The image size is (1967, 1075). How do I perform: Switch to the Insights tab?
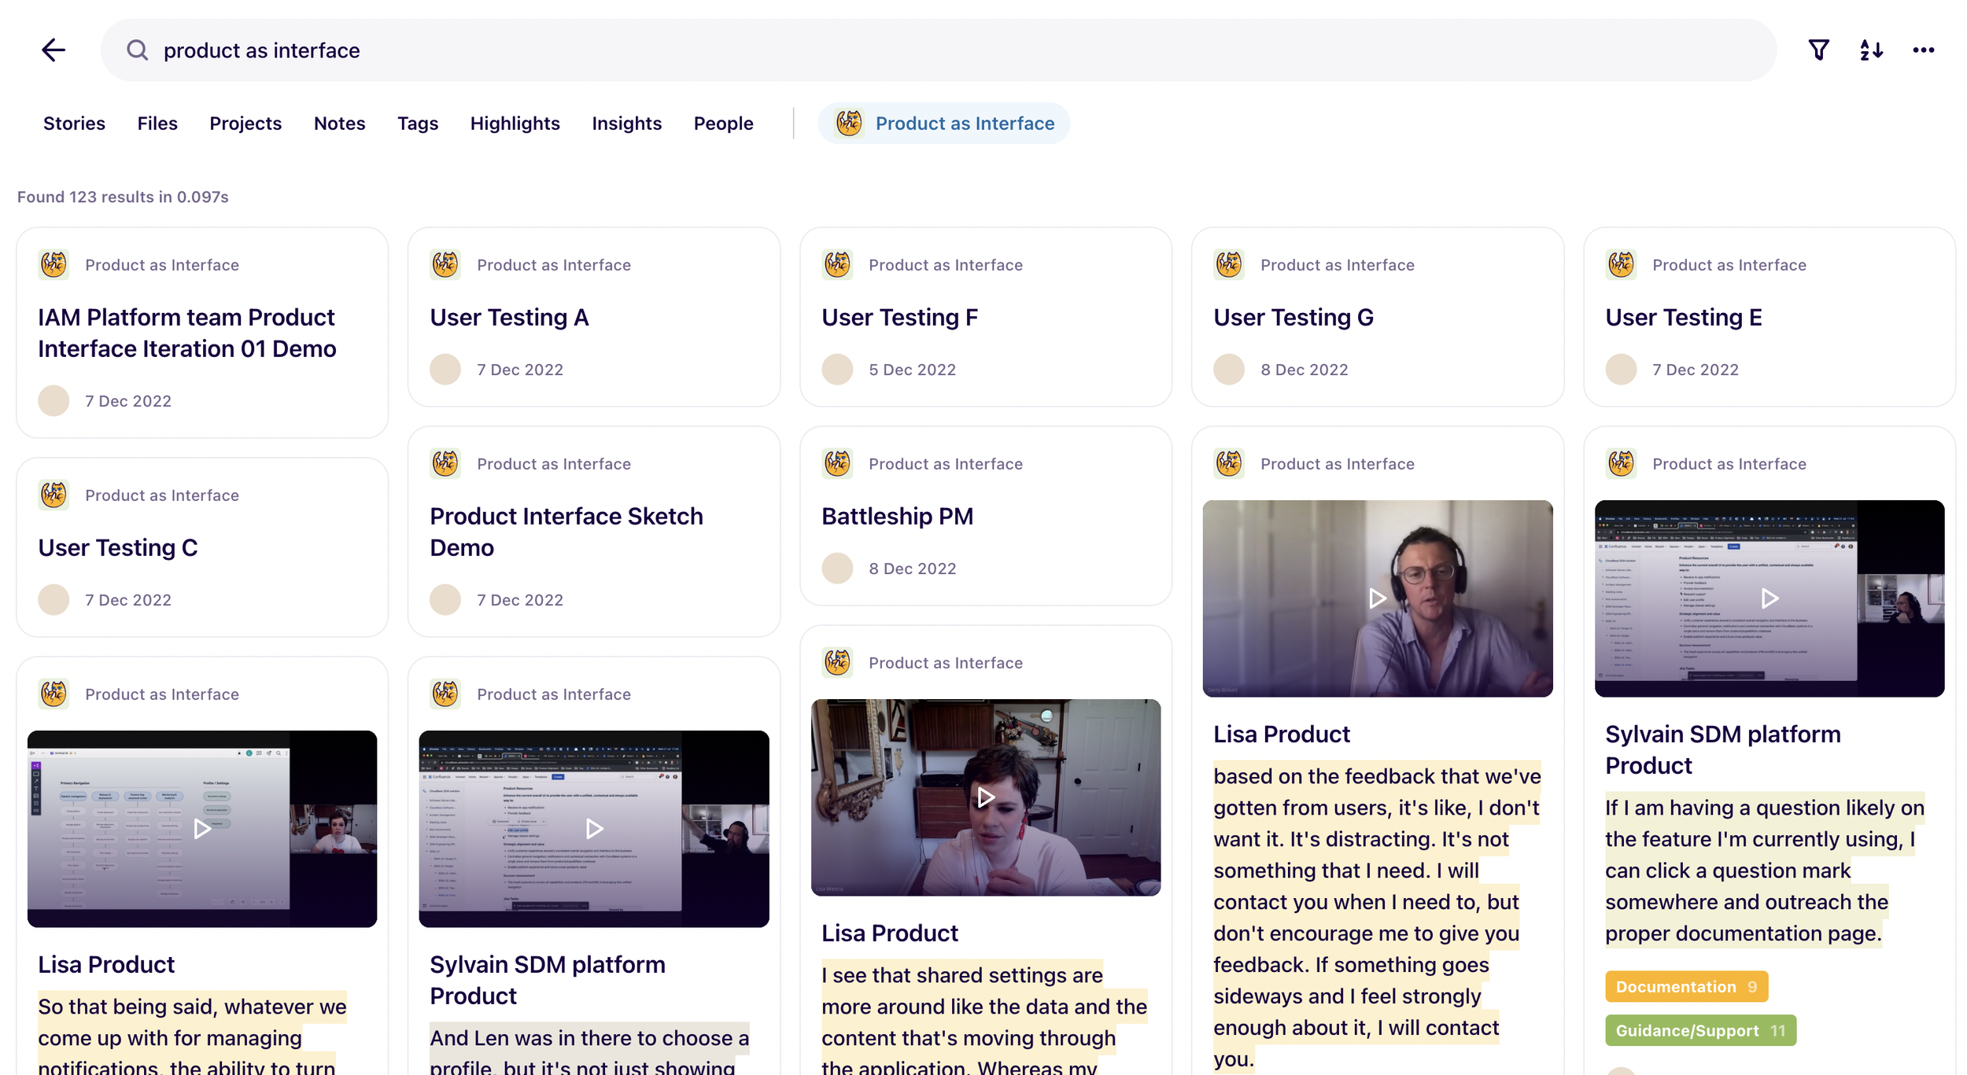626,123
